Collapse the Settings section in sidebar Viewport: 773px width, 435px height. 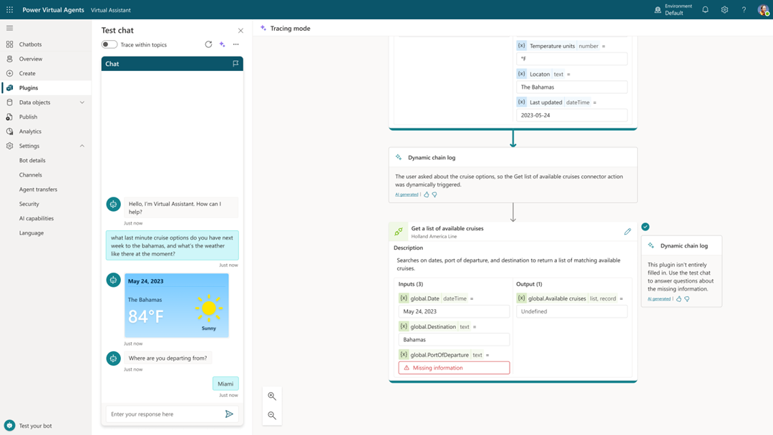click(81, 145)
